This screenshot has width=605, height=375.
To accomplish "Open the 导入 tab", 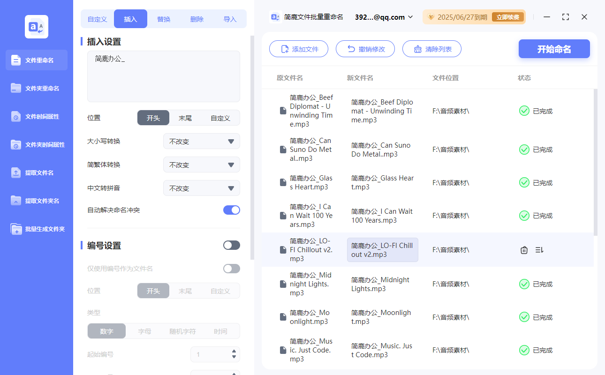I will coord(230,19).
